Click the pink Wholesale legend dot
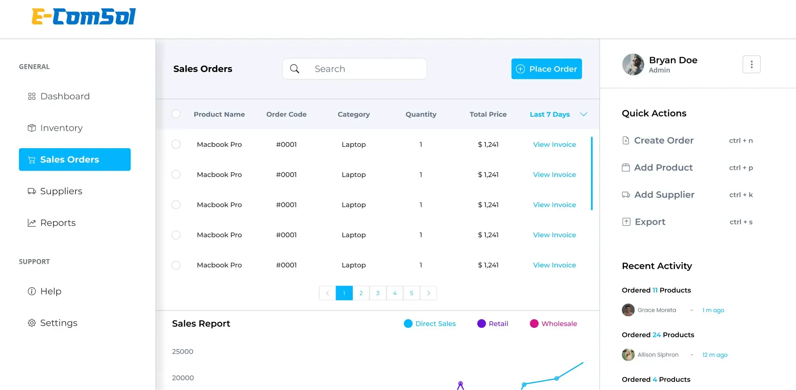 tap(534, 323)
